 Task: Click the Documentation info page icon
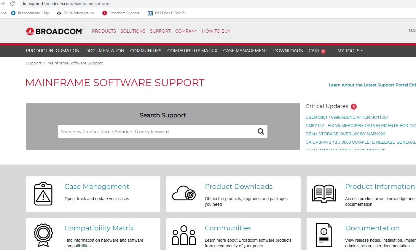[x=324, y=235]
